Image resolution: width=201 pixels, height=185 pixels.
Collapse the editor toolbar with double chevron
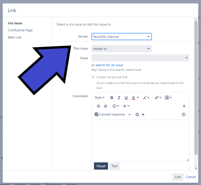tap(184, 106)
